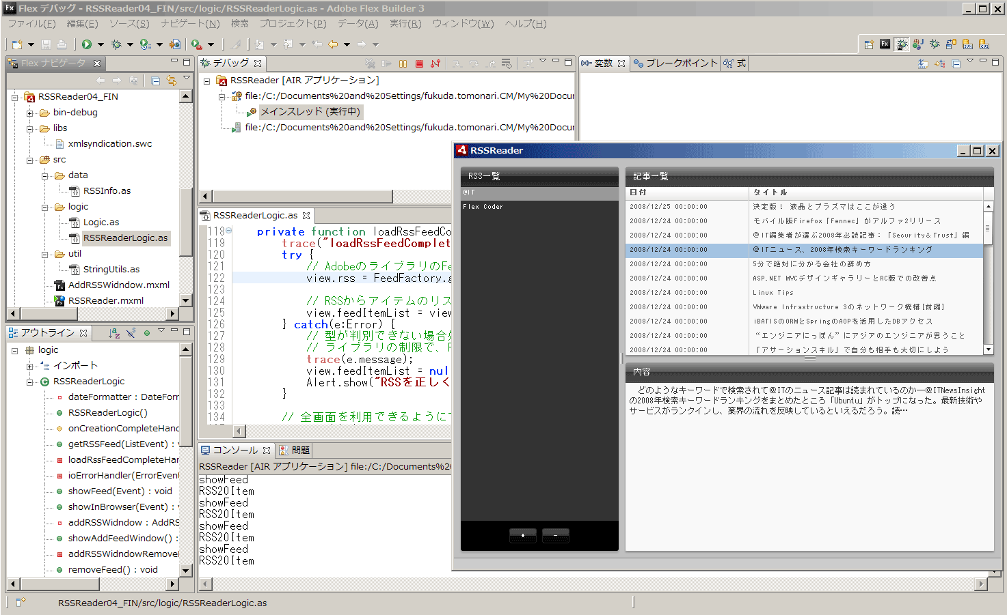This screenshot has height=615, width=1007.
Task: Click the Hide static members icon in Outline
Action: pyautogui.click(x=131, y=333)
